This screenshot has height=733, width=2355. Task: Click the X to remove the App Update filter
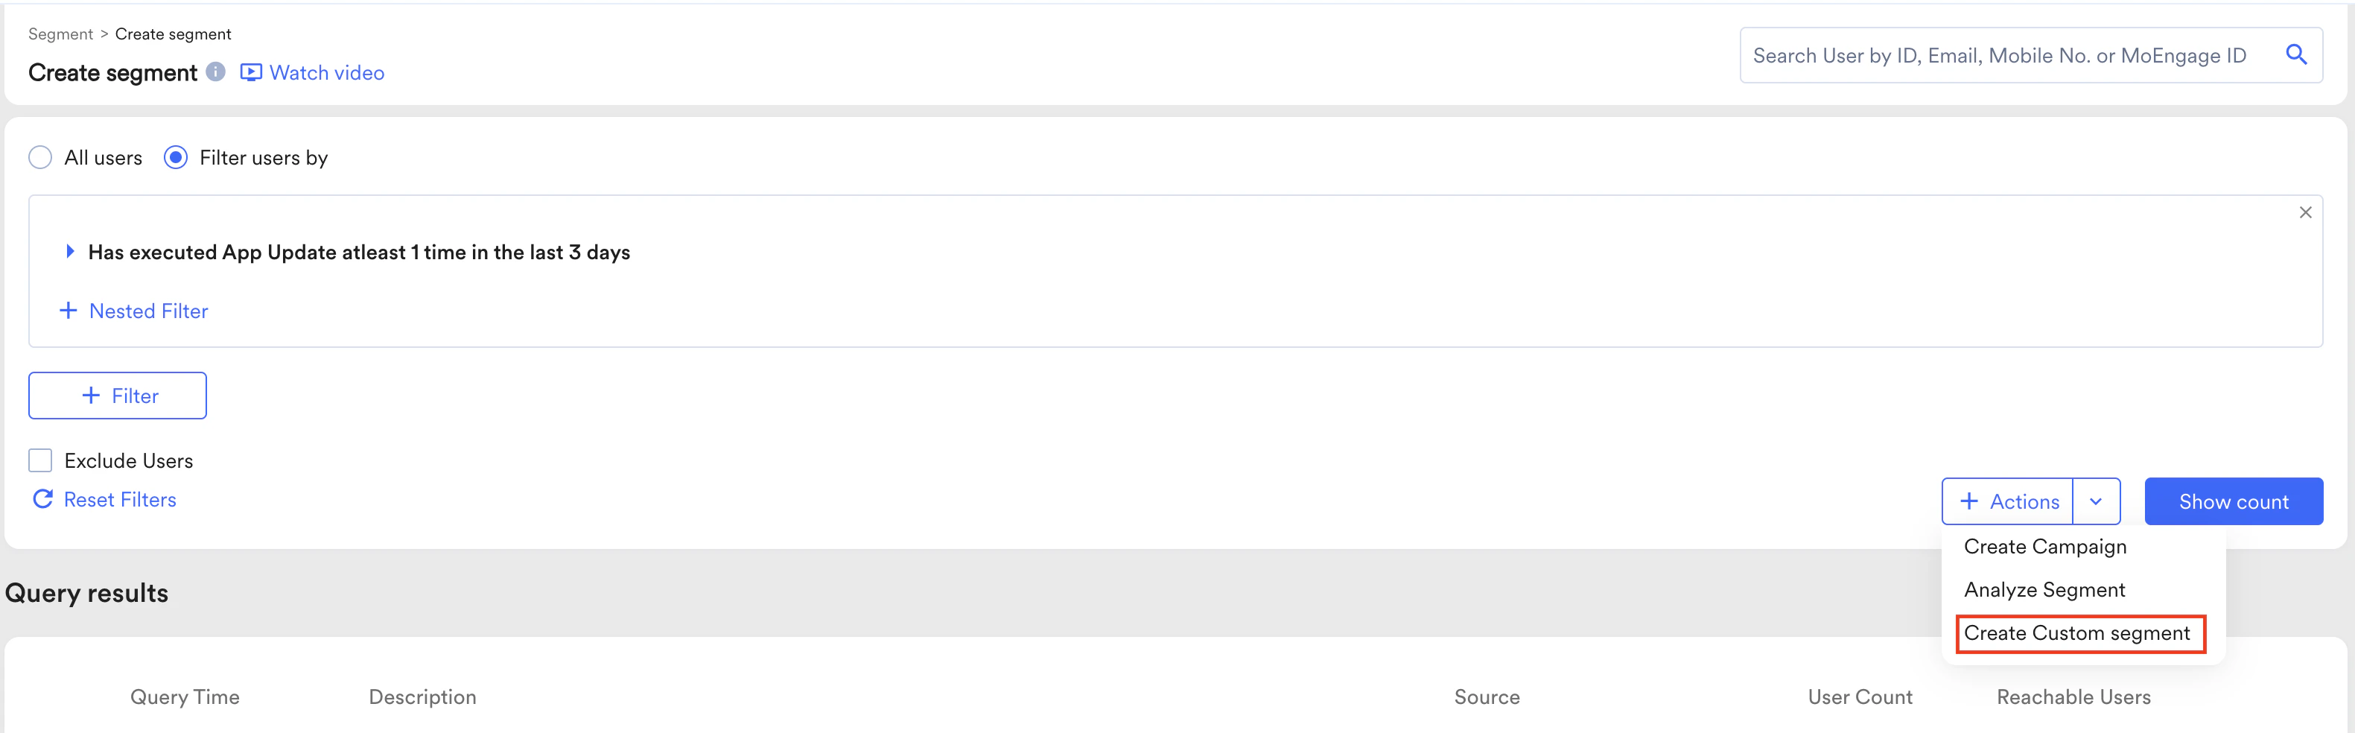[x=2306, y=212]
